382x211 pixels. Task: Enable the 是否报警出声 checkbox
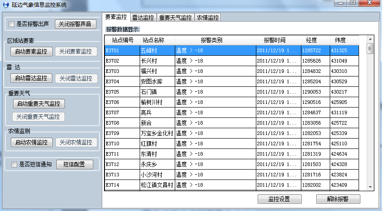(x=12, y=24)
